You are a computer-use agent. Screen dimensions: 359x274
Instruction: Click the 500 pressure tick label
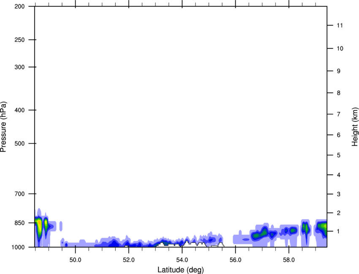19,143
